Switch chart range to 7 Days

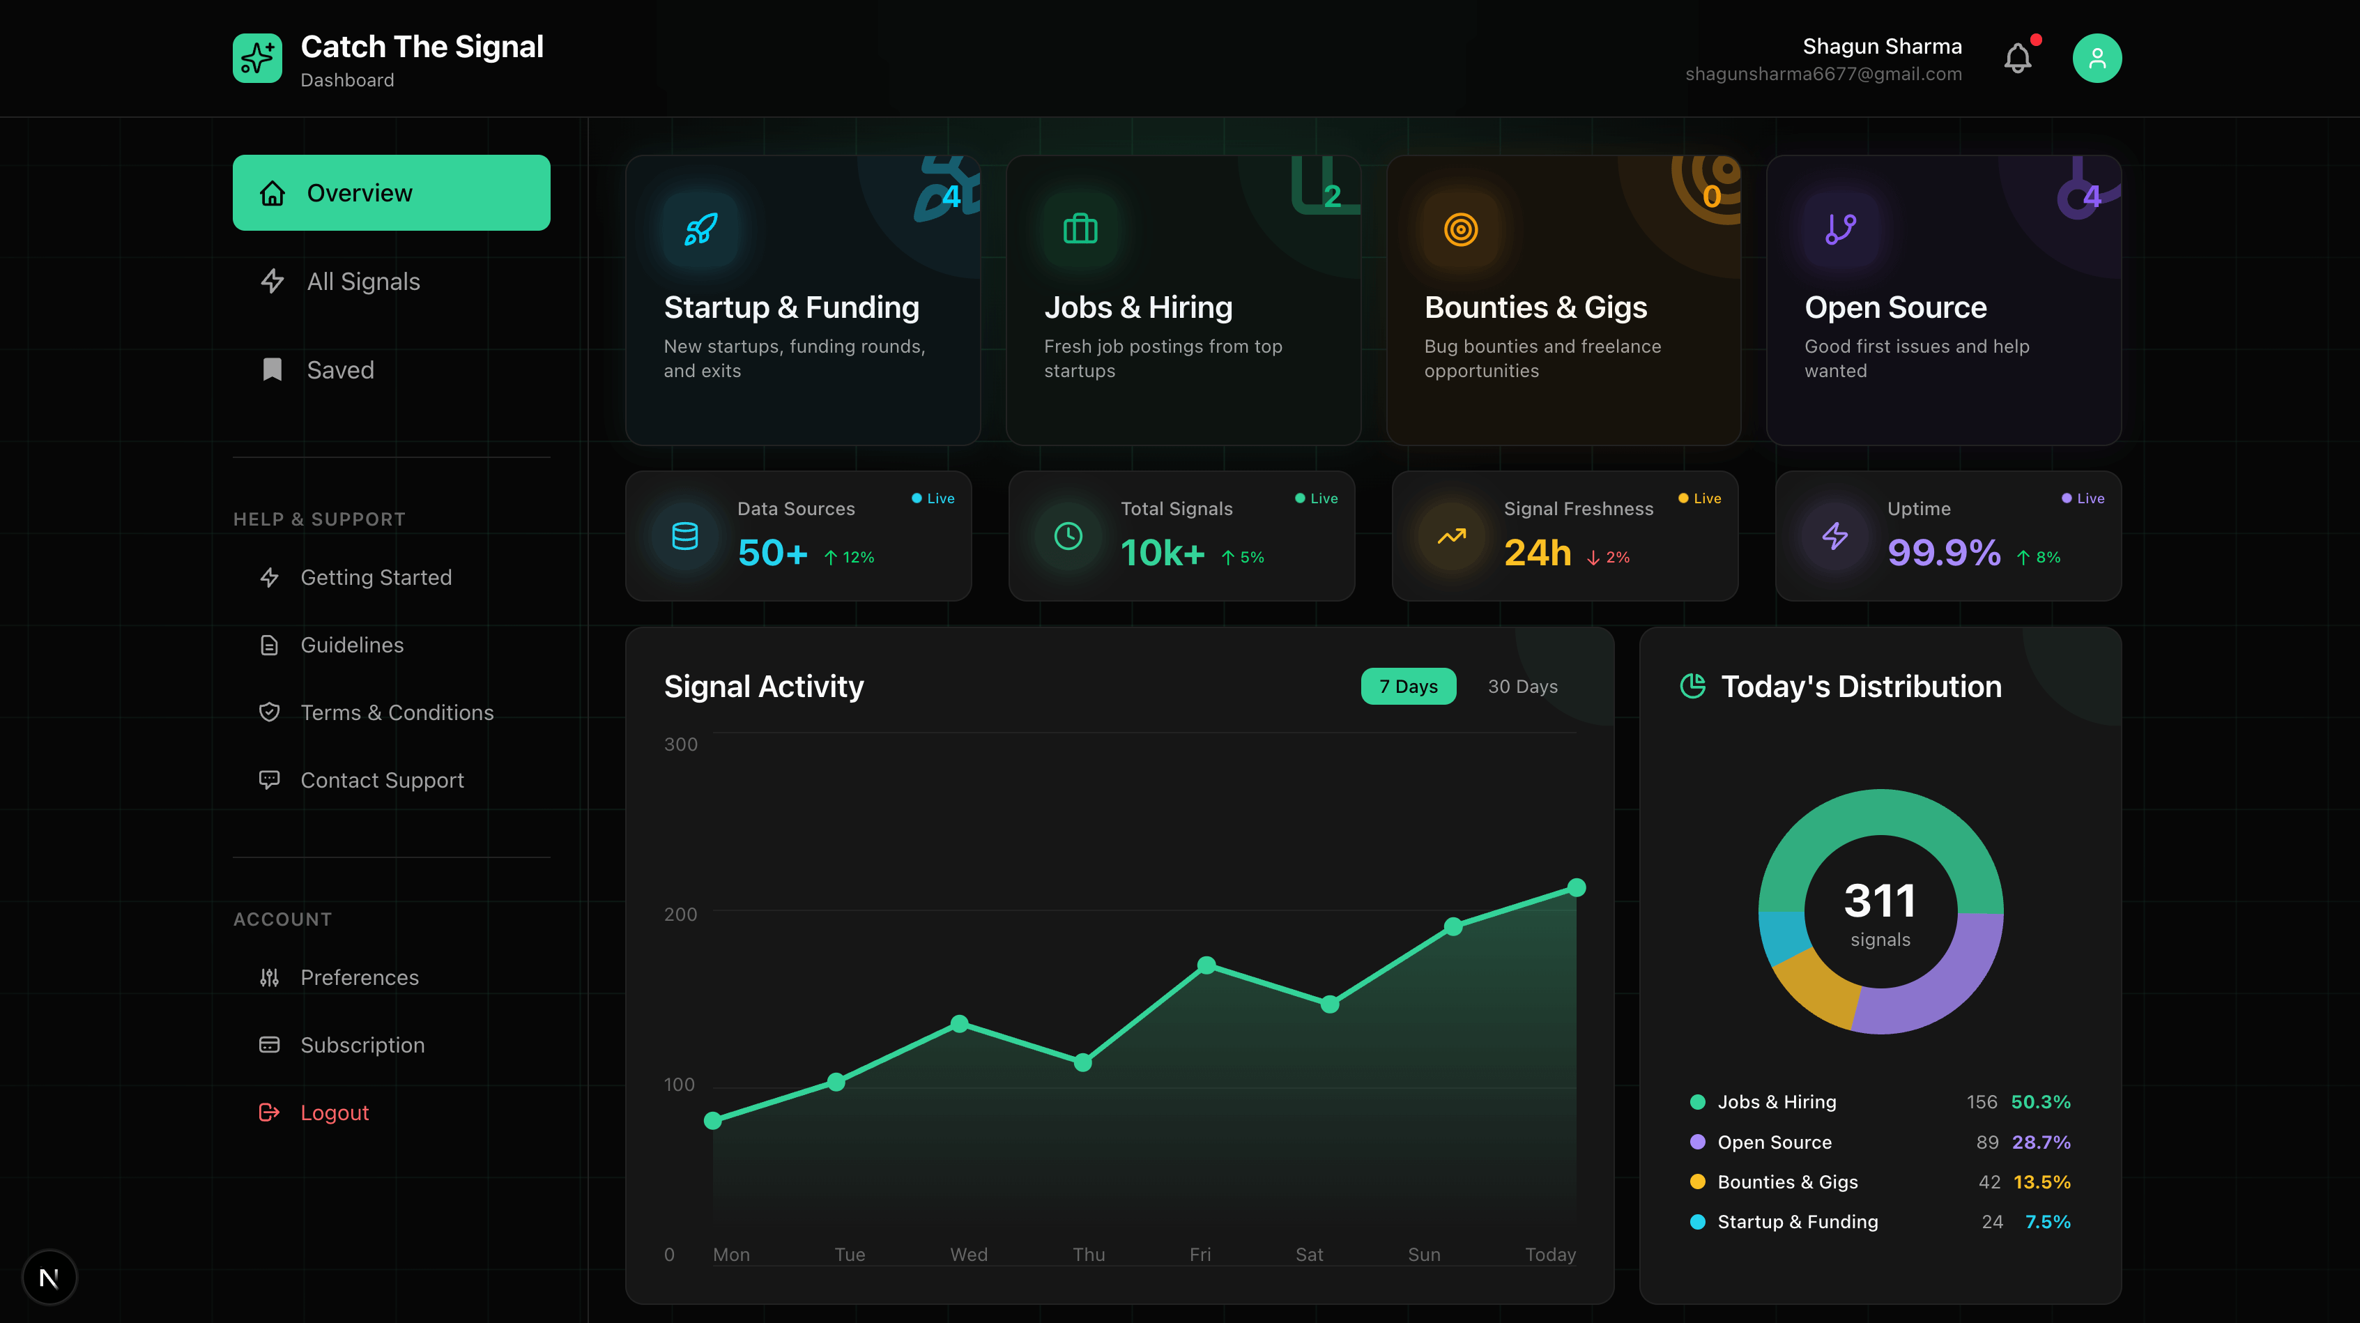[1408, 686]
